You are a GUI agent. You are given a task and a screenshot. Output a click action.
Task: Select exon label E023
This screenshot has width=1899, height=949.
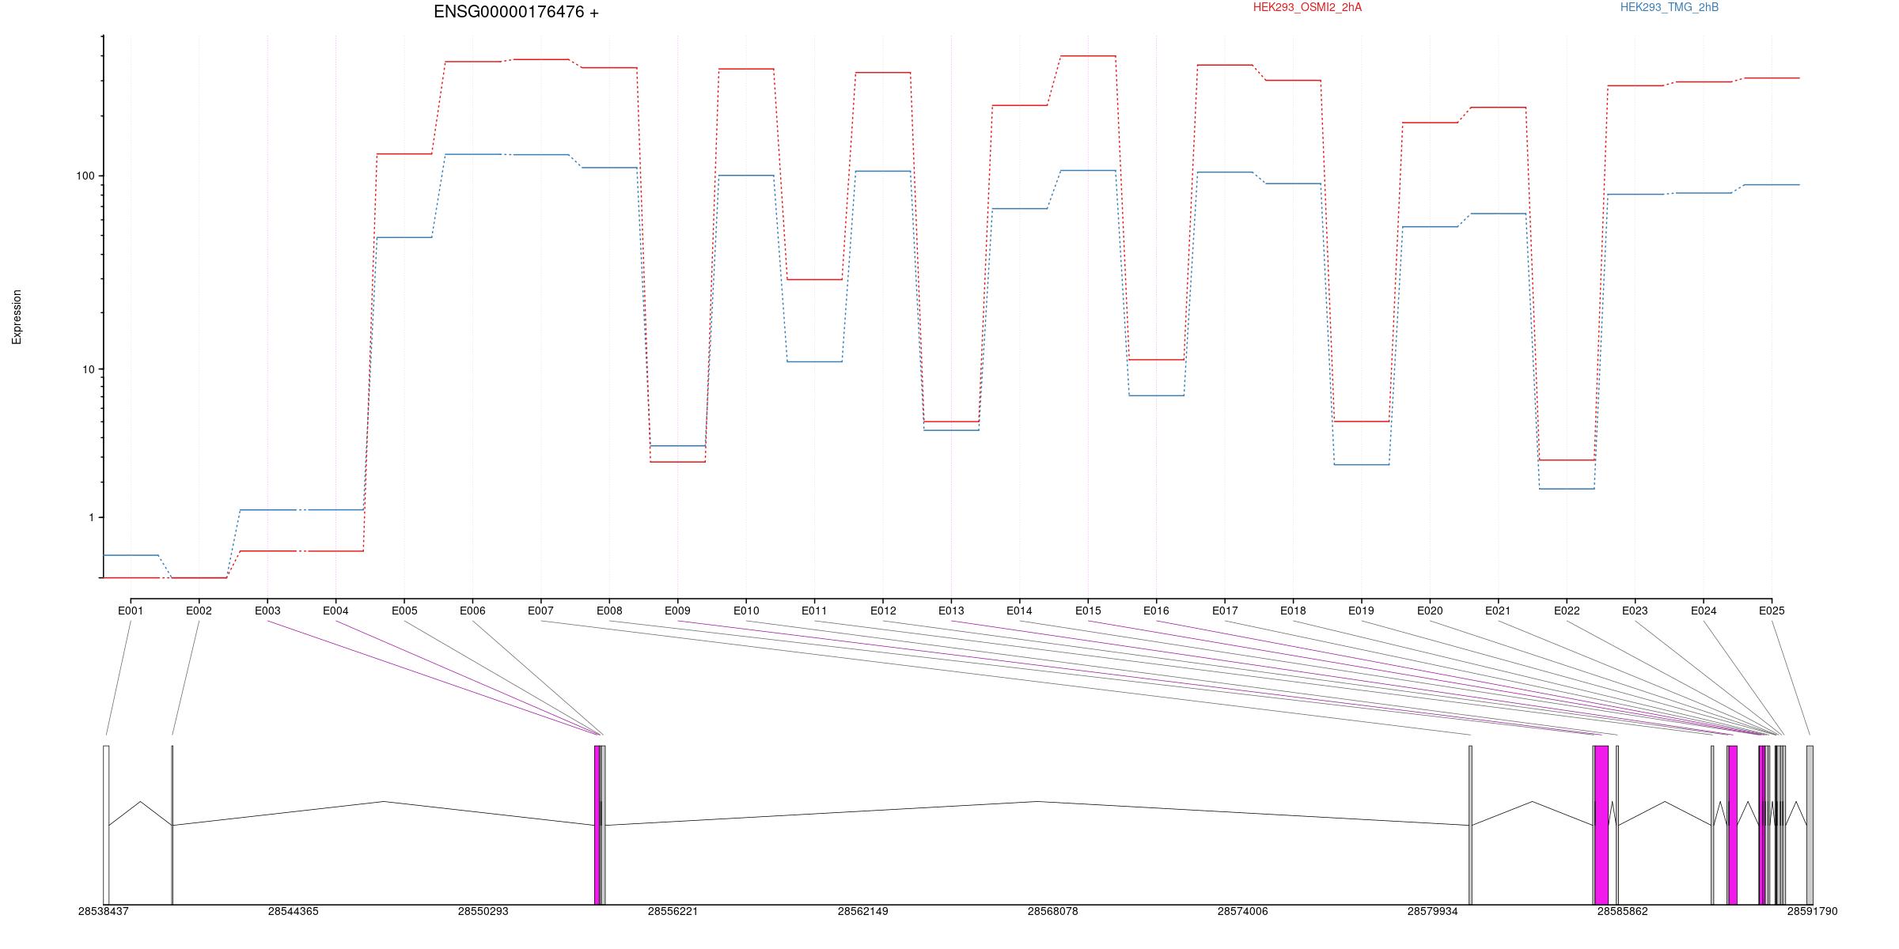[1635, 611]
